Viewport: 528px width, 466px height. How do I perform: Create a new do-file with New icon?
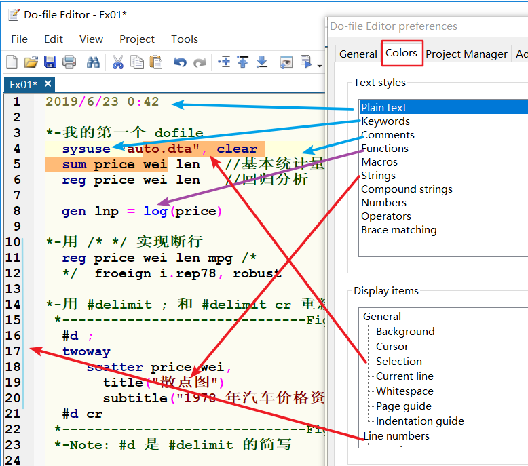coord(12,62)
